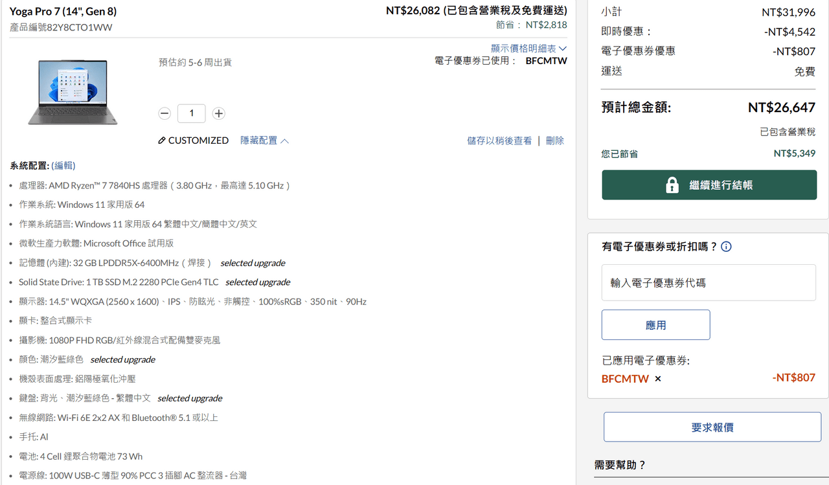Viewport: 829px width, 485px height.
Task: Remove coupon BFCMTW using the × icon
Action: point(657,379)
